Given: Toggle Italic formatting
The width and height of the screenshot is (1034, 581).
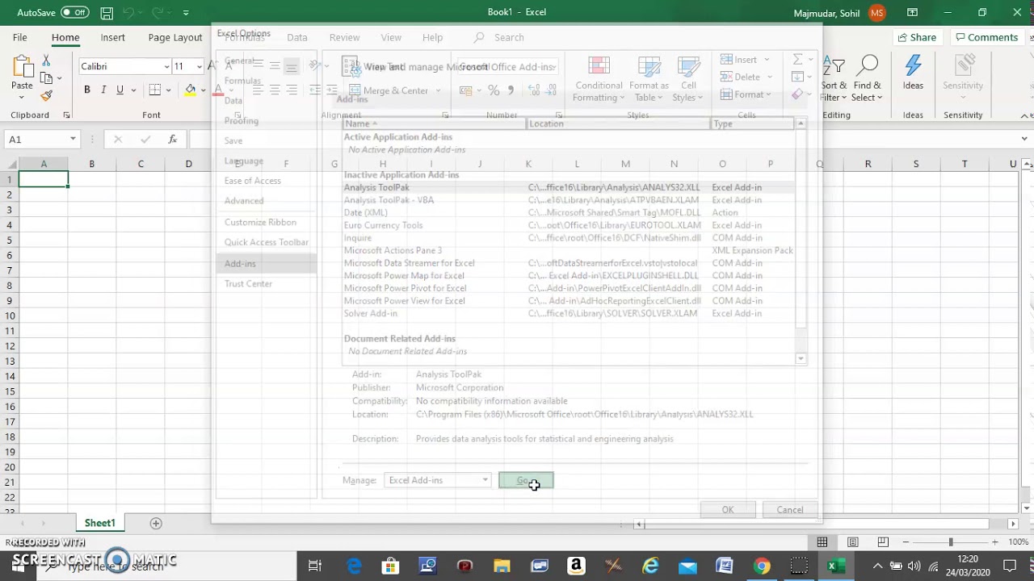Looking at the screenshot, I should click(x=103, y=90).
